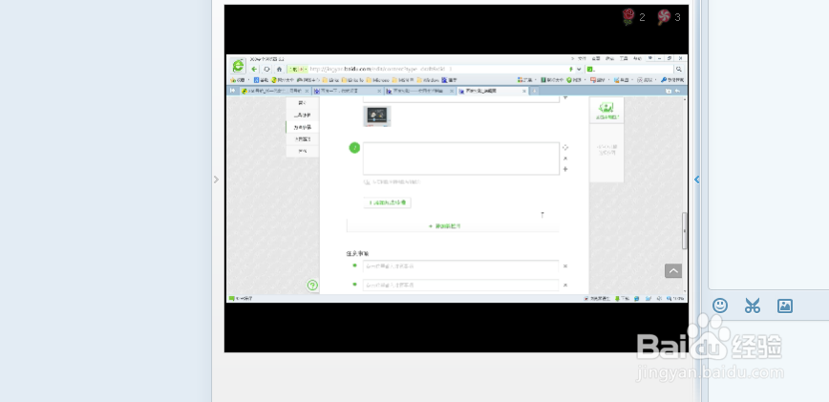The width and height of the screenshot is (829, 402).
Task: Select the first tab in shared browser
Action: point(274,91)
